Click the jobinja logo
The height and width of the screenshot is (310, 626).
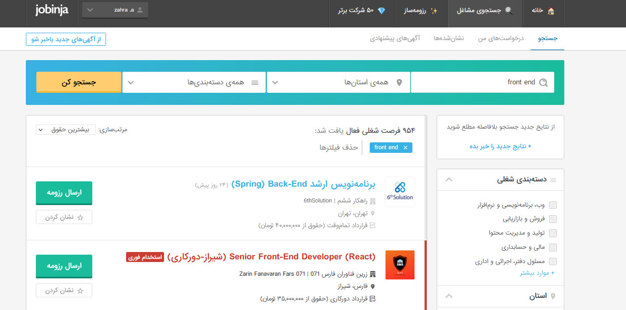coord(52,11)
